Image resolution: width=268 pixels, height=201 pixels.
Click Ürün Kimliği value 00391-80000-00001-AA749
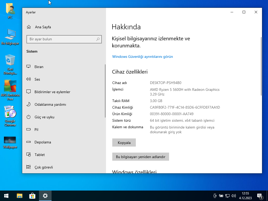tap(172, 114)
